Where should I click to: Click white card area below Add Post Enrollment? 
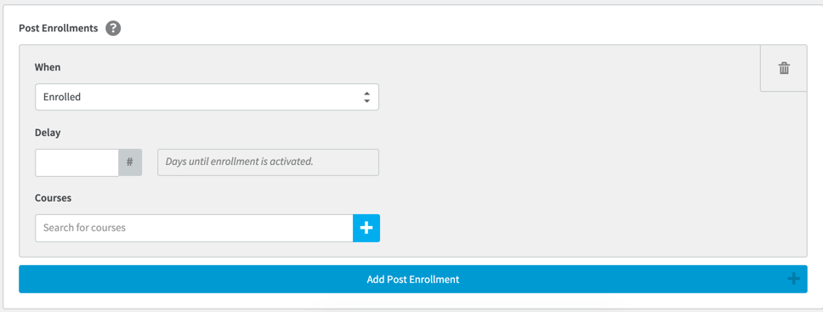tap(413, 300)
